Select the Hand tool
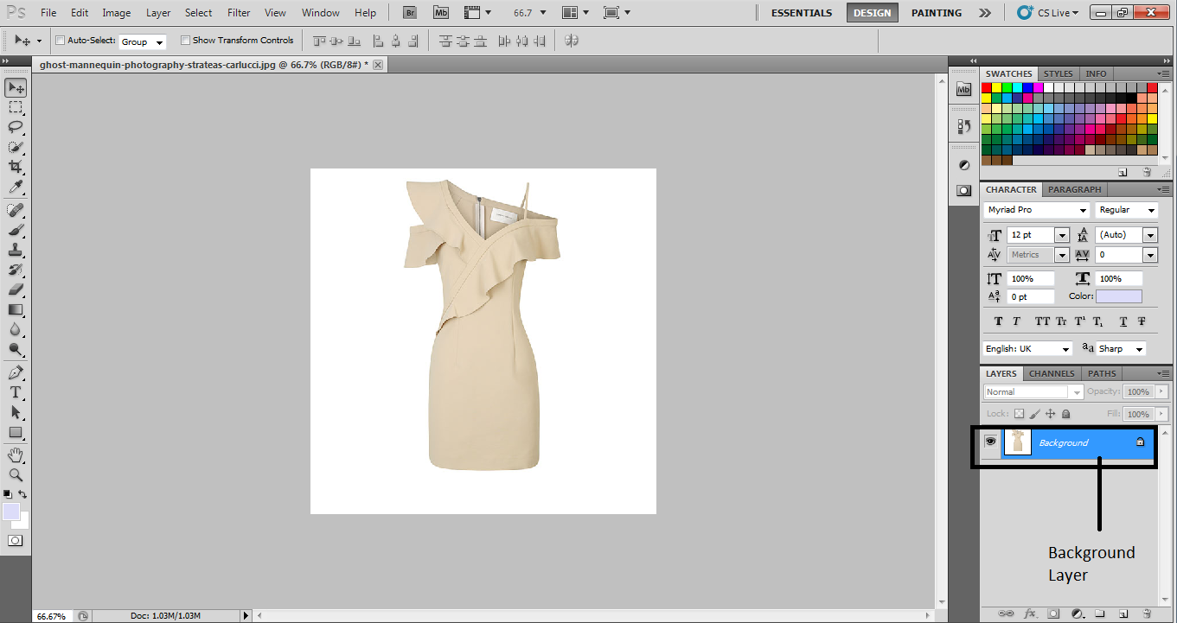1177x623 pixels. click(x=16, y=455)
